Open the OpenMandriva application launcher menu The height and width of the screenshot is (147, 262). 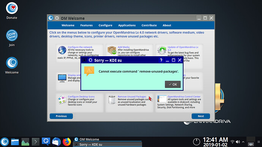(x=5, y=142)
